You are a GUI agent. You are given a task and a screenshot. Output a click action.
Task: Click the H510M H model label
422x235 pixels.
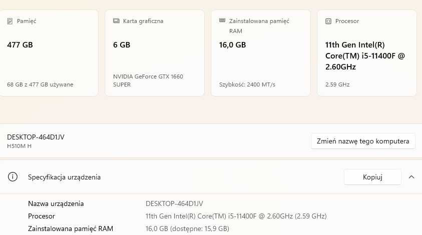[20, 146]
